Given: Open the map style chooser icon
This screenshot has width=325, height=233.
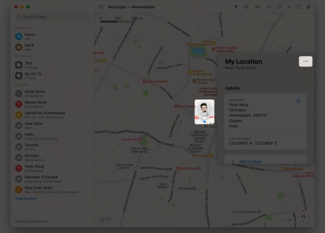Looking at the screenshot, I should 245,7.
